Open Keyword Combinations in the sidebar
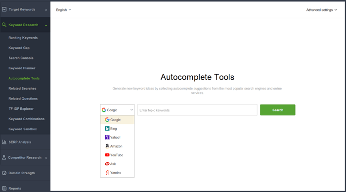346x192 pixels. [x=27, y=119]
